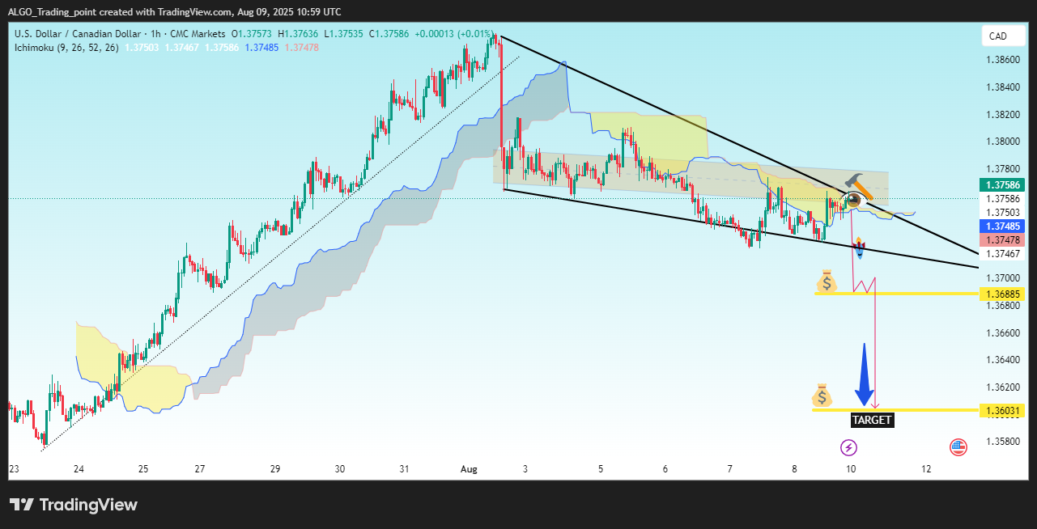Click the 1.36200 price axis label
This screenshot has width=1037, height=529.
1002,387
